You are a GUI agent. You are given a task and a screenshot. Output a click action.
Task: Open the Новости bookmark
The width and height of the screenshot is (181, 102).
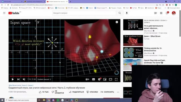(x=90, y=8)
